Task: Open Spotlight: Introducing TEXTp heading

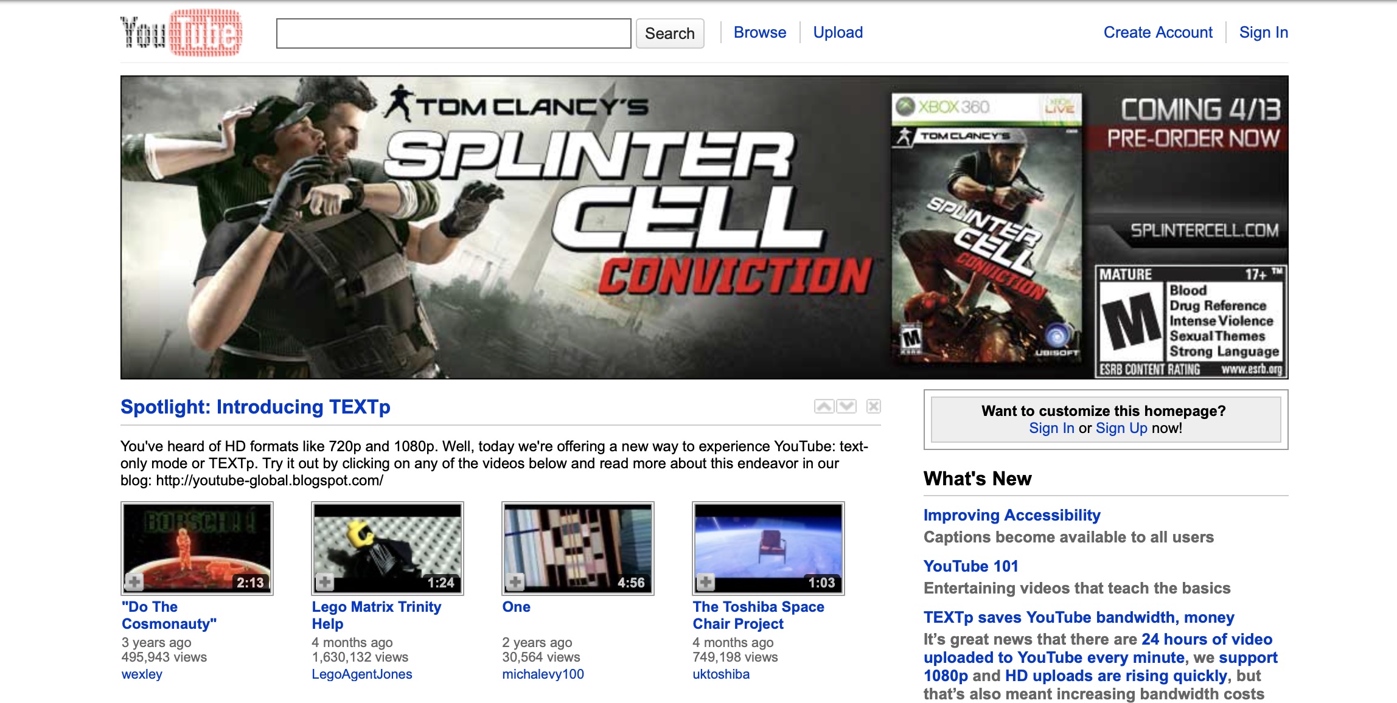Action: click(x=256, y=406)
